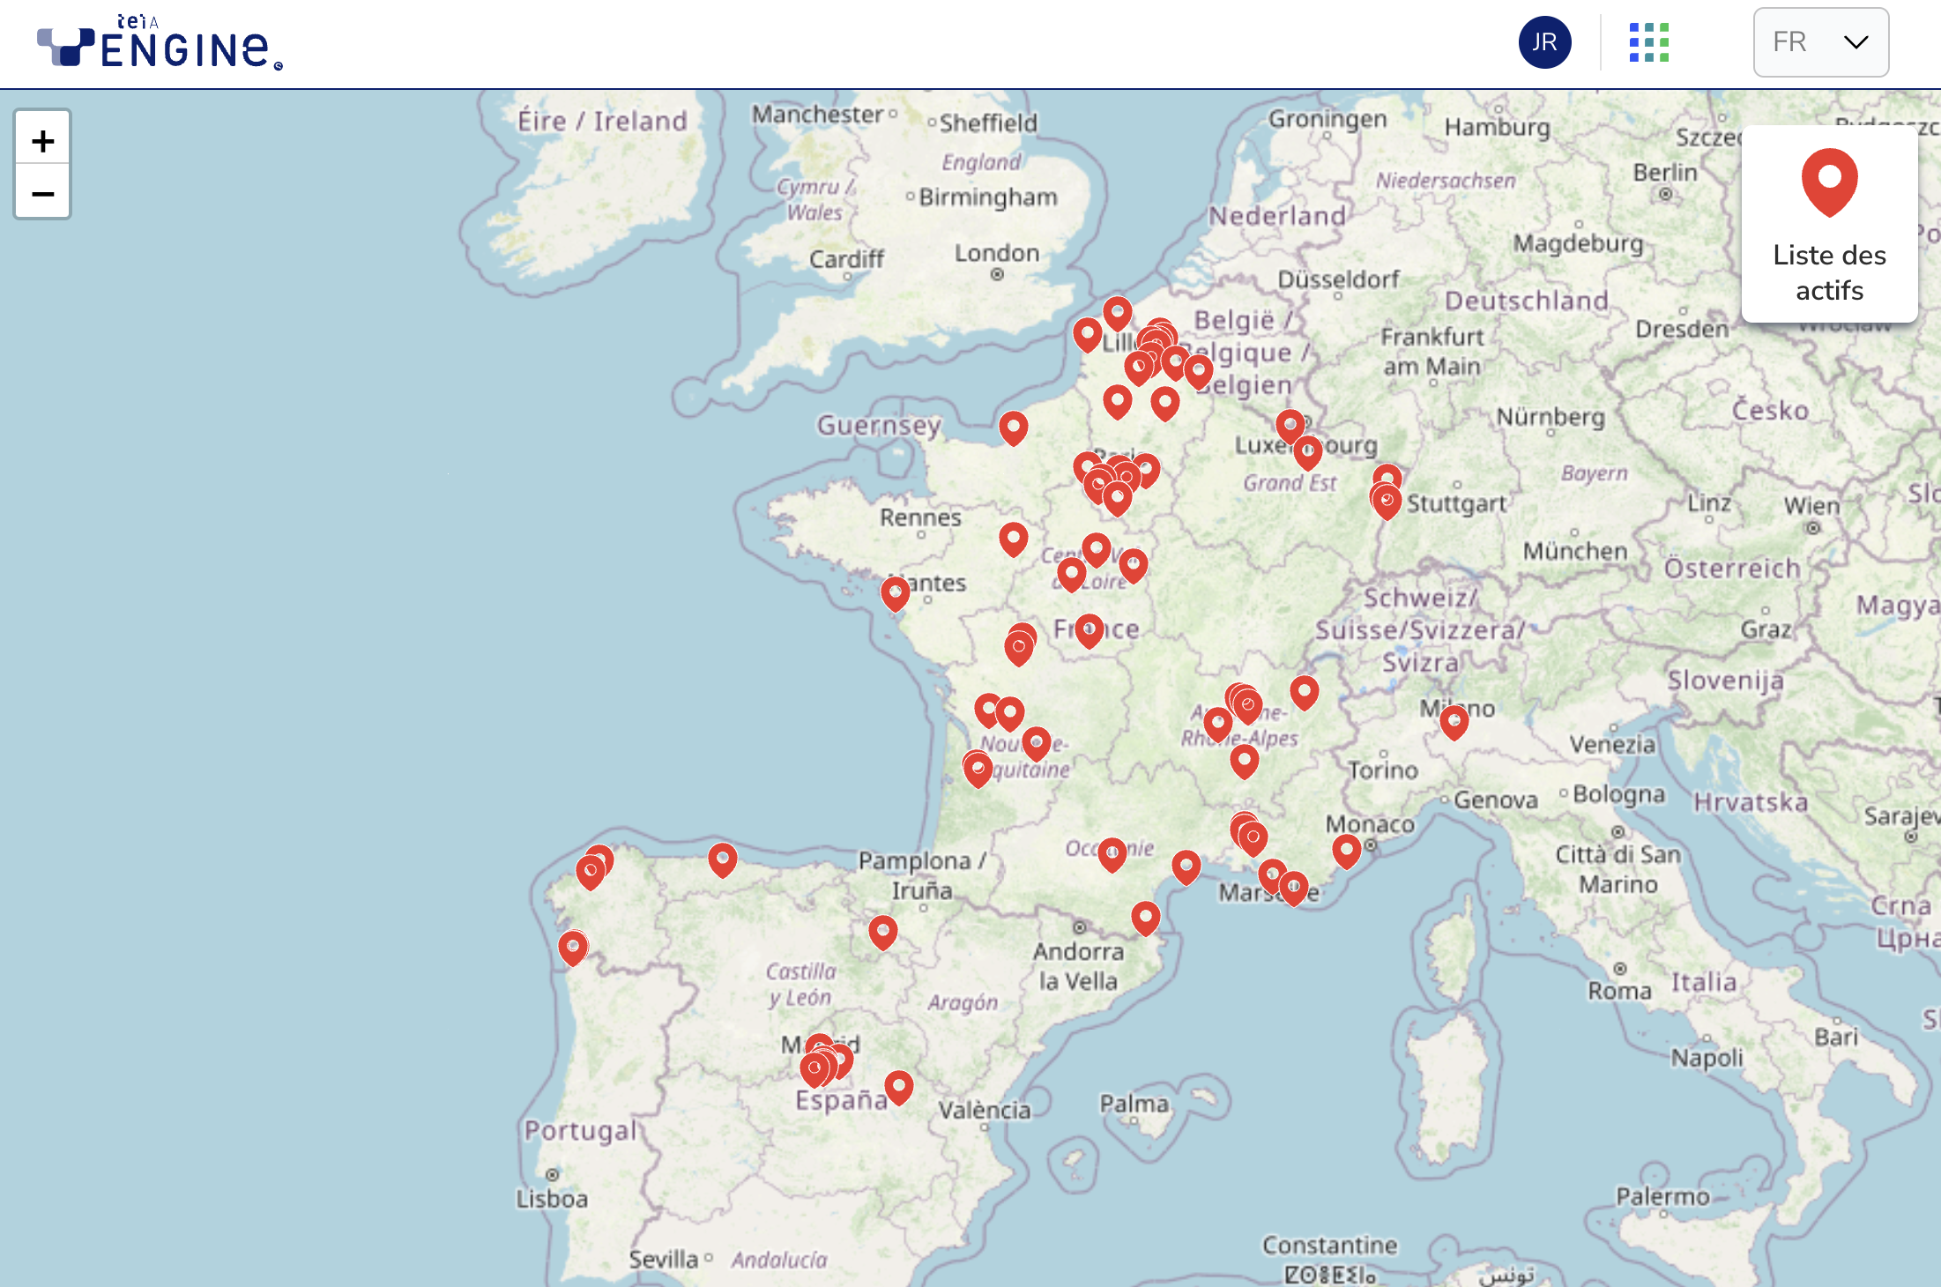Click the marker near Monaco
The width and height of the screenshot is (1941, 1287).
[1346, 850]
